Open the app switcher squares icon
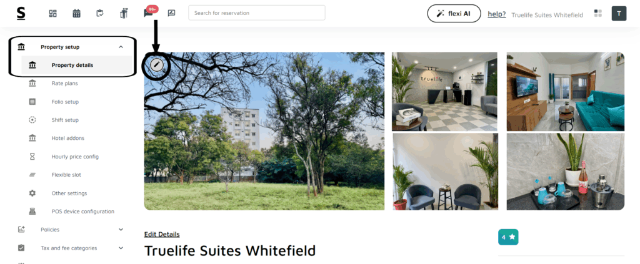640x264 pixels. pos(598,14)
